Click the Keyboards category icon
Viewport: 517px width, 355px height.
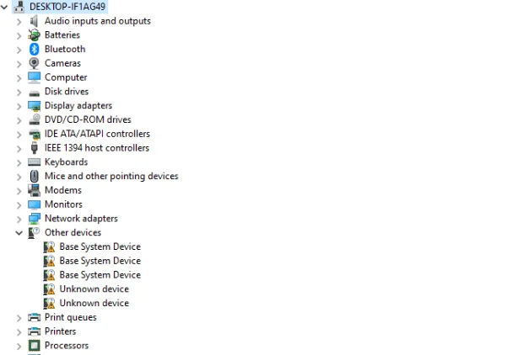(35, 162)
